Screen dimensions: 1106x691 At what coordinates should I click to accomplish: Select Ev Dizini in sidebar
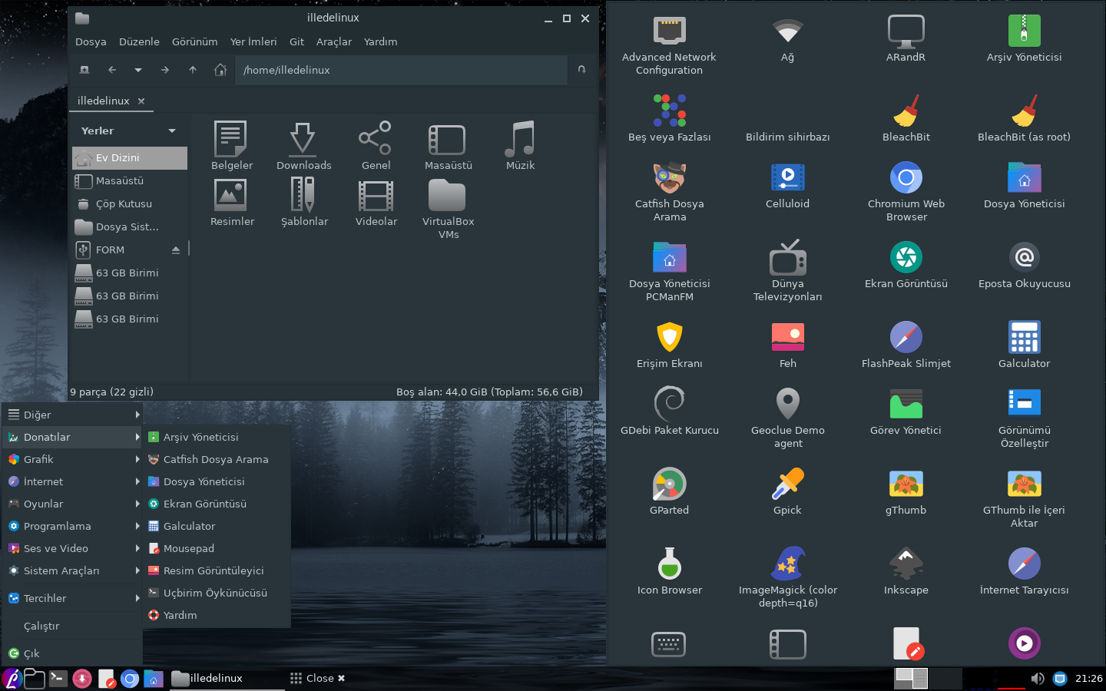pos(130,157)
